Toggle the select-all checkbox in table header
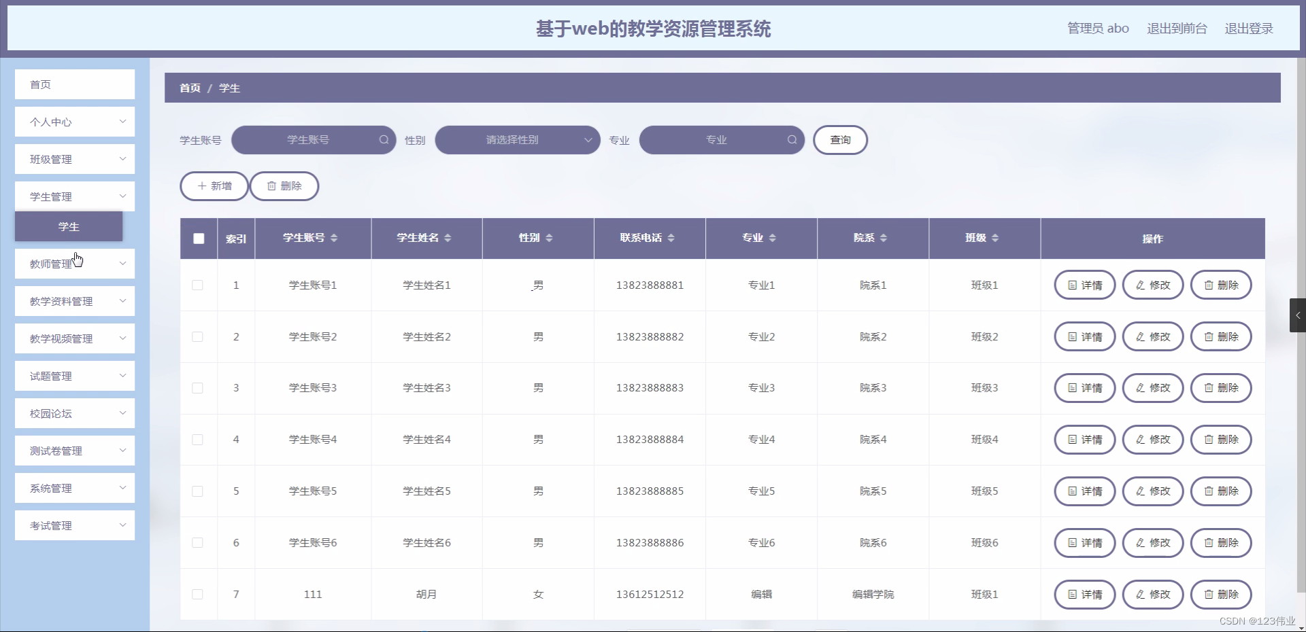Screen dimensions: 1306x632 click(198, 239)
